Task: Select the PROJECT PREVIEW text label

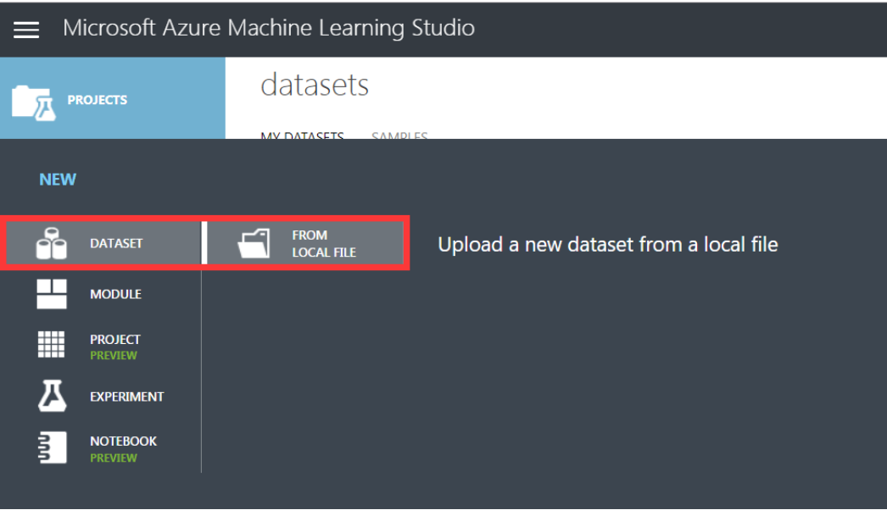Action: (114, 346)
